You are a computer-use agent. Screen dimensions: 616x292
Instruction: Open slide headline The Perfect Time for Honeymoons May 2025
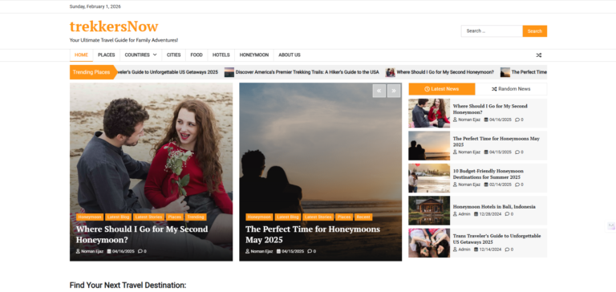click(x=313, y=234)
